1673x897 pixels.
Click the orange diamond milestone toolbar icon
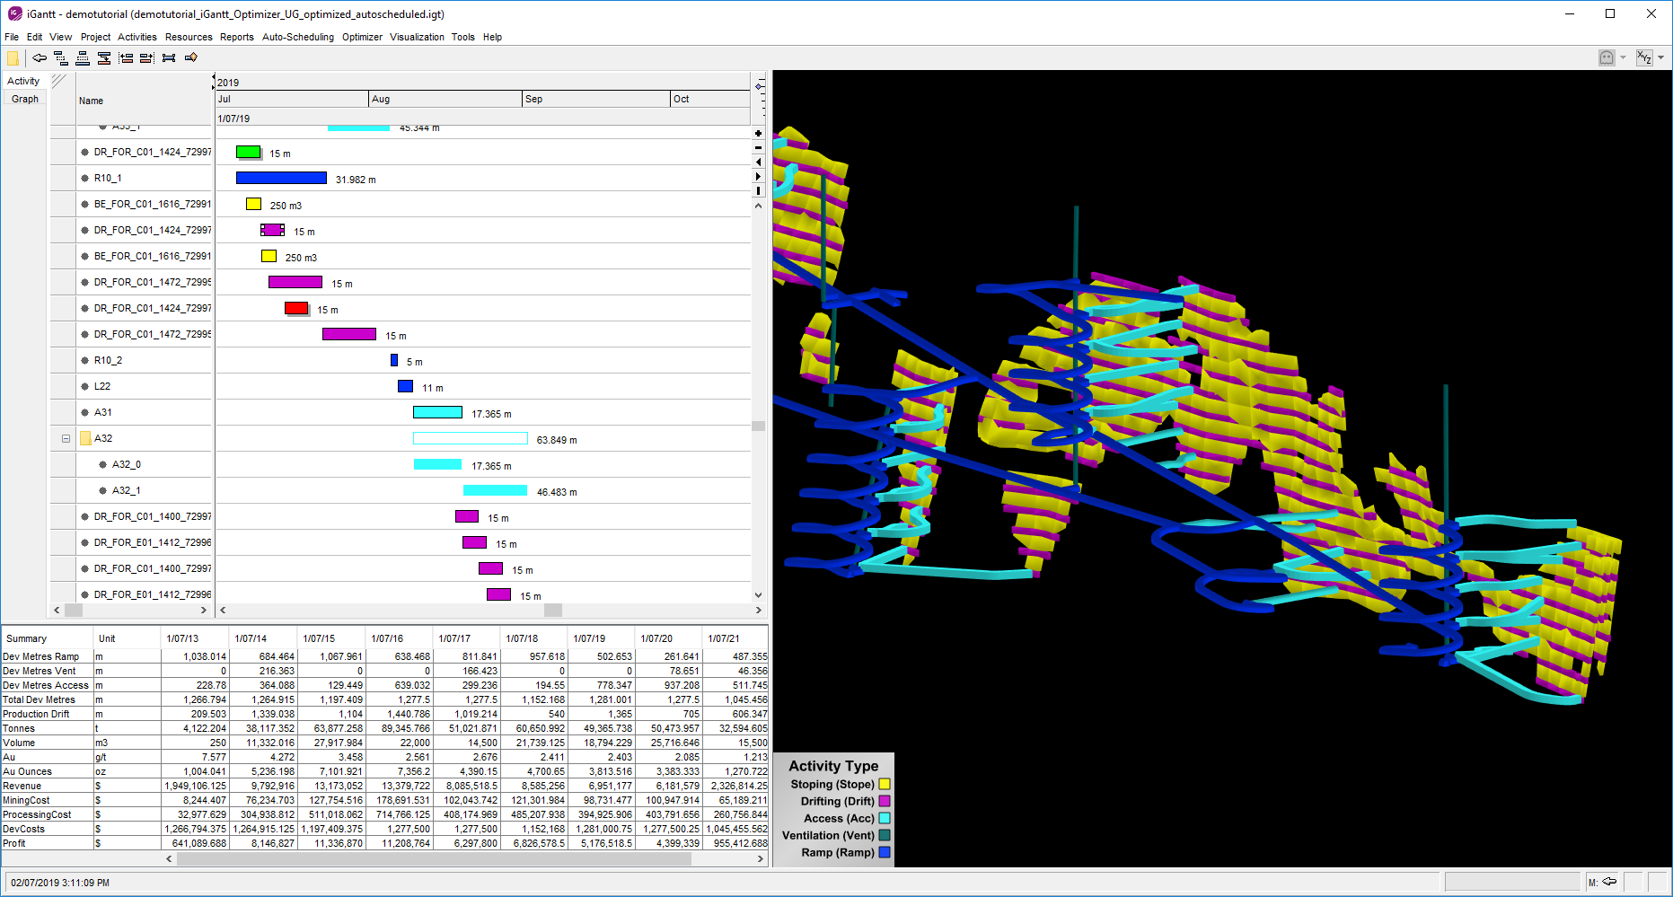click(191, 58)
